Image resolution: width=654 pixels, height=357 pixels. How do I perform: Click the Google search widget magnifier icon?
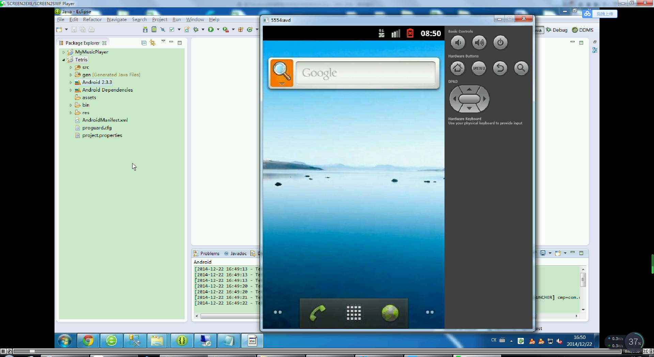point(281,73)
